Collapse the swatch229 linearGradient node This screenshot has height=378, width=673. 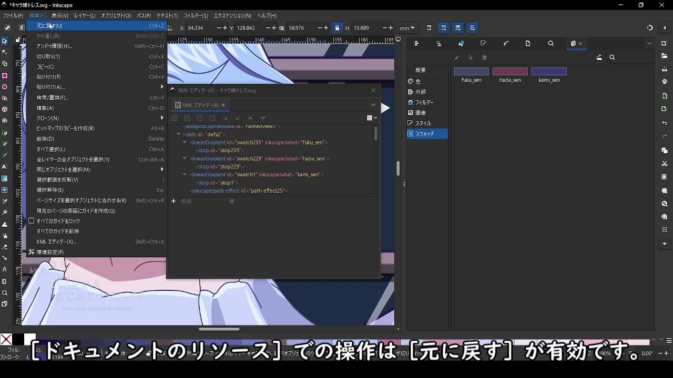(x=185, y=159)
